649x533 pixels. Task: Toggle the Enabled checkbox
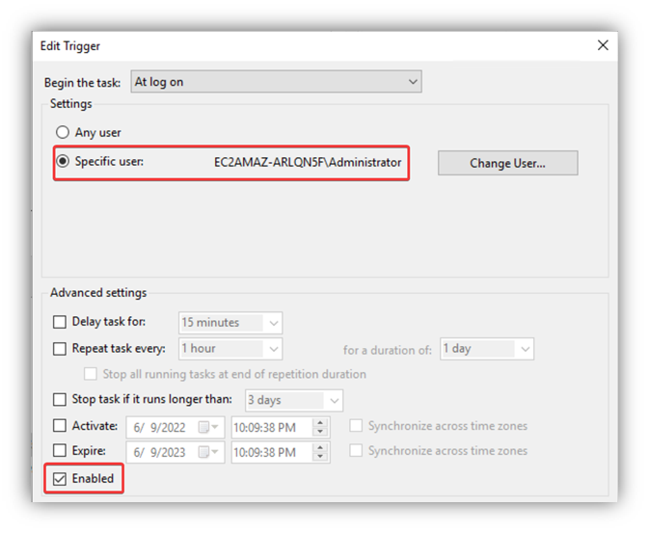click(x=60, y=479)
